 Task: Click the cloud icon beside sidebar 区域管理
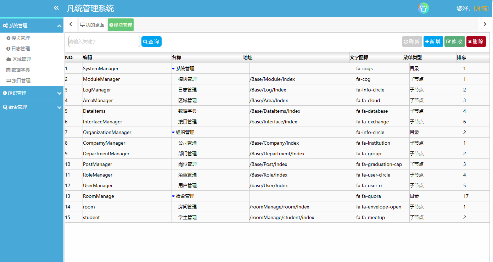(x=9, y=59)
